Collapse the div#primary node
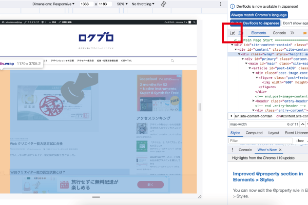This screenshot has height=205, width=308. coord(243,59)
